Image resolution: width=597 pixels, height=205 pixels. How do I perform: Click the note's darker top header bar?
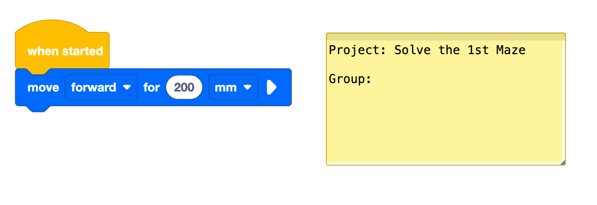[446, 36]
